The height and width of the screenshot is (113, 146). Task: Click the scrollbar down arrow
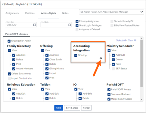tap(142, 100)
